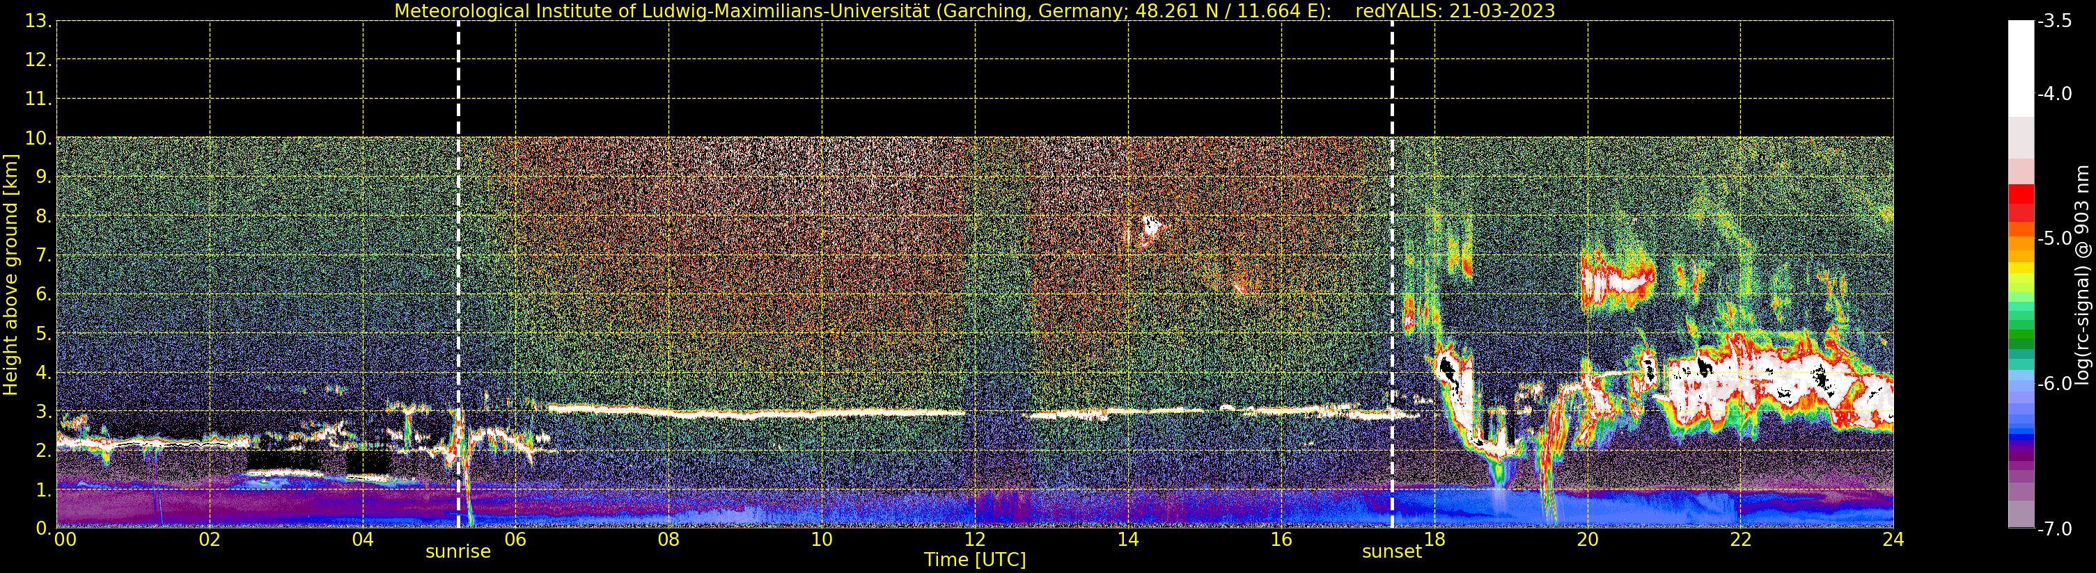Click the colorbar tick label '-3.5'

[2054, 21]
